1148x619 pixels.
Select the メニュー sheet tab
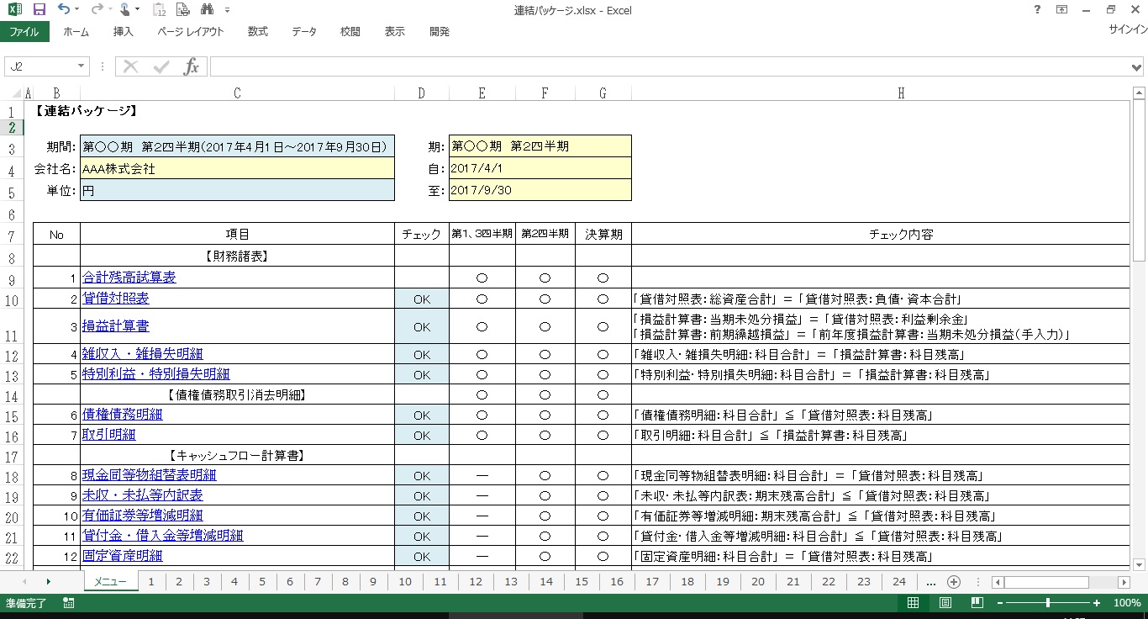110,580
